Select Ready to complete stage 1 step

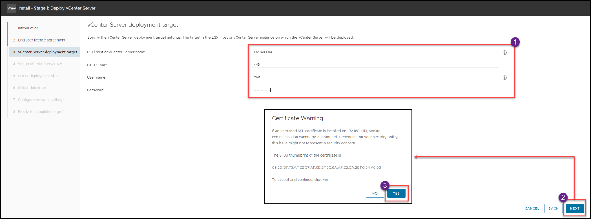coord(41,112)
